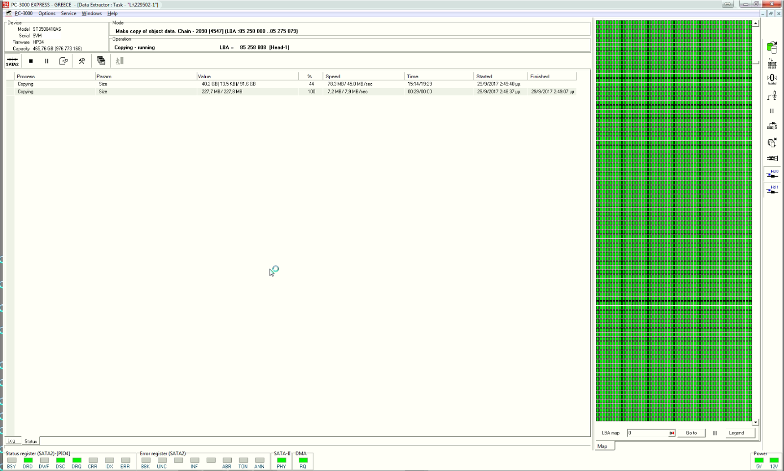Open the Service menu
The image size is (784, 471).
(x=69, y=14)
